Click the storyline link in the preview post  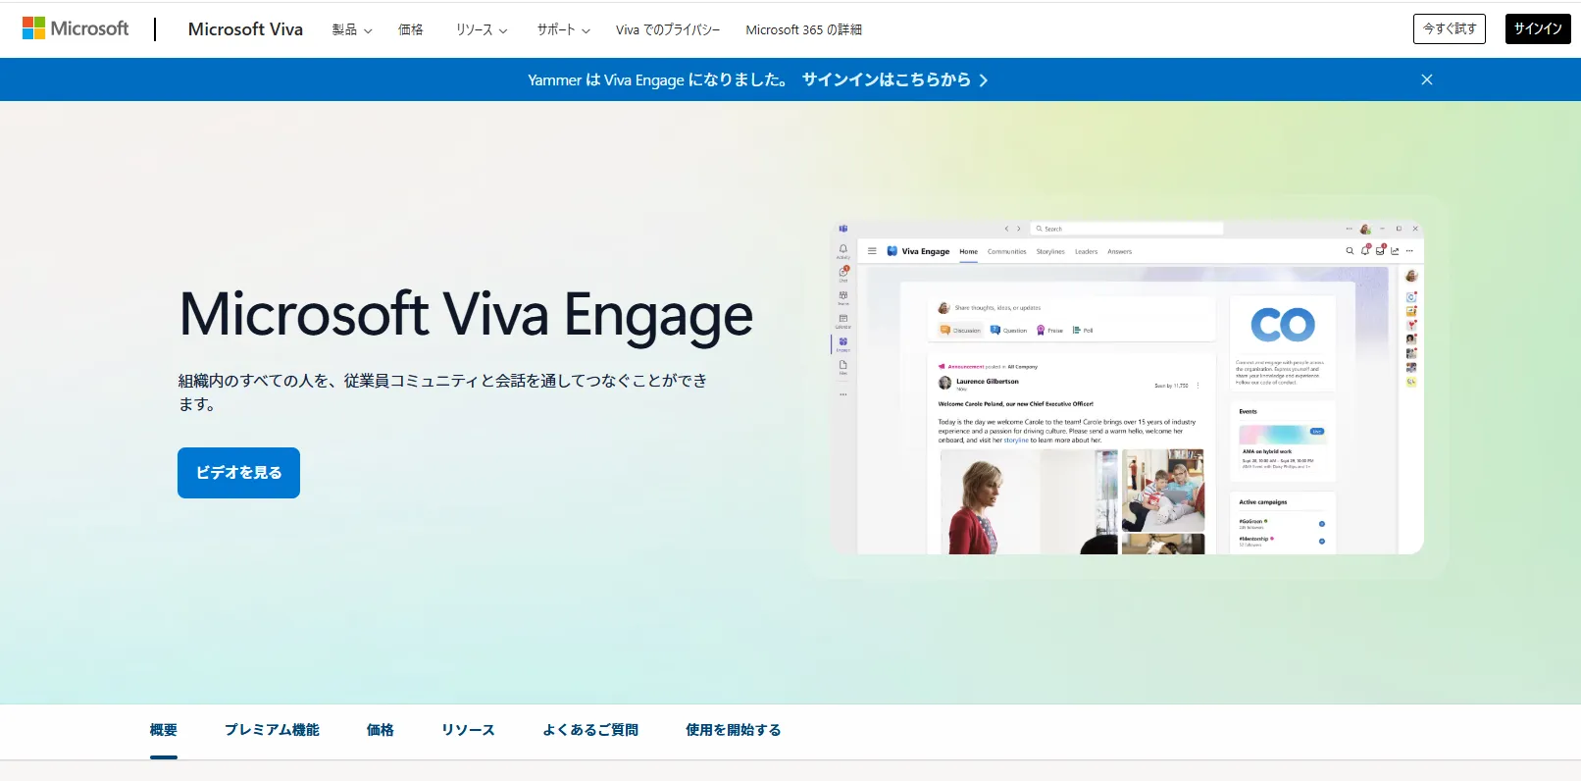(1016, 441)
